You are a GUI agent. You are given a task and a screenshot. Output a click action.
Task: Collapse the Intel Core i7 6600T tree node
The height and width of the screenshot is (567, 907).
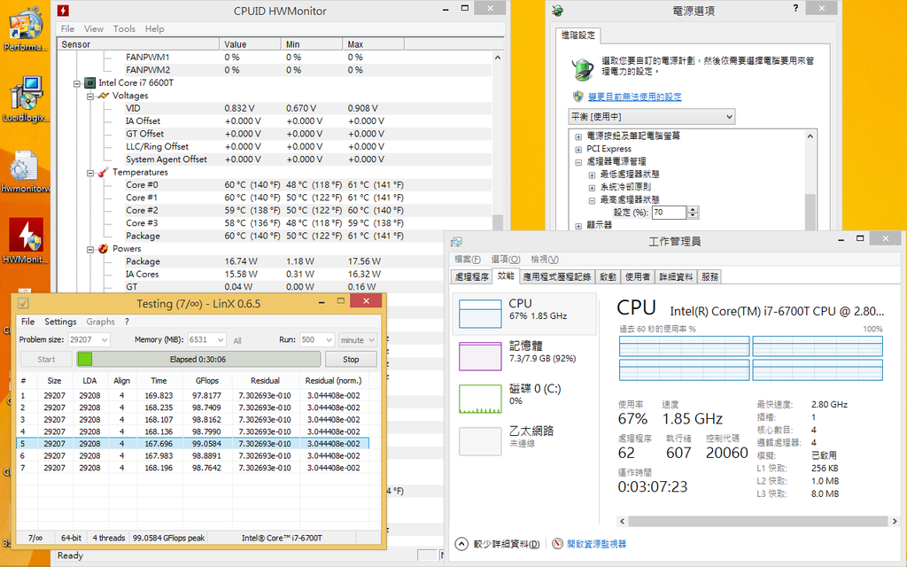pyautogui.click(x=77, y=83)
